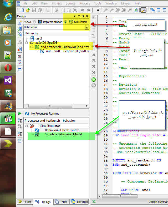Collapse the xc3s400-5pq208 device node
Screen dimensions: 168x207
pyautogui.click(x=26, y=43)
